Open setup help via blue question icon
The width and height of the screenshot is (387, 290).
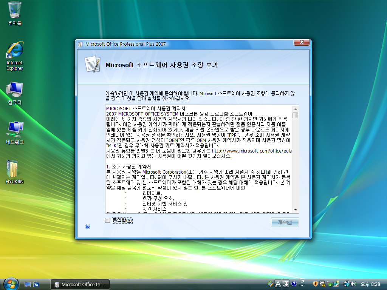[x=88, y=227]
